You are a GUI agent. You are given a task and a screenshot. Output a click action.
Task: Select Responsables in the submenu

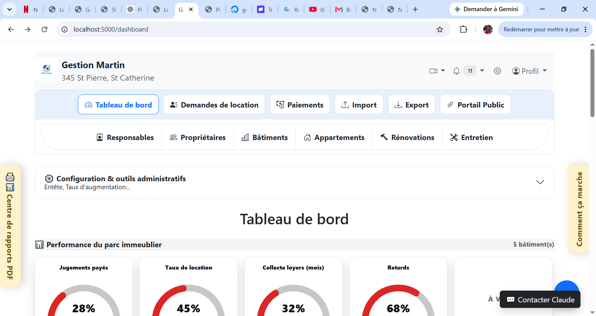[x=125, y=137]
